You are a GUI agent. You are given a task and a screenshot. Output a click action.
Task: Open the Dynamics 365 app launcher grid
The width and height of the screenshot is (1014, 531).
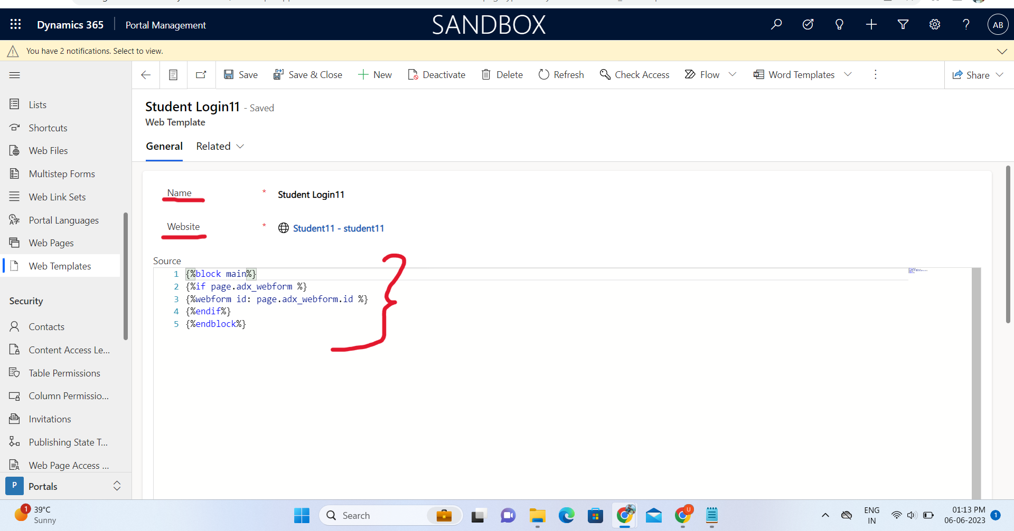pyautogui.click(x=15, y=24)
